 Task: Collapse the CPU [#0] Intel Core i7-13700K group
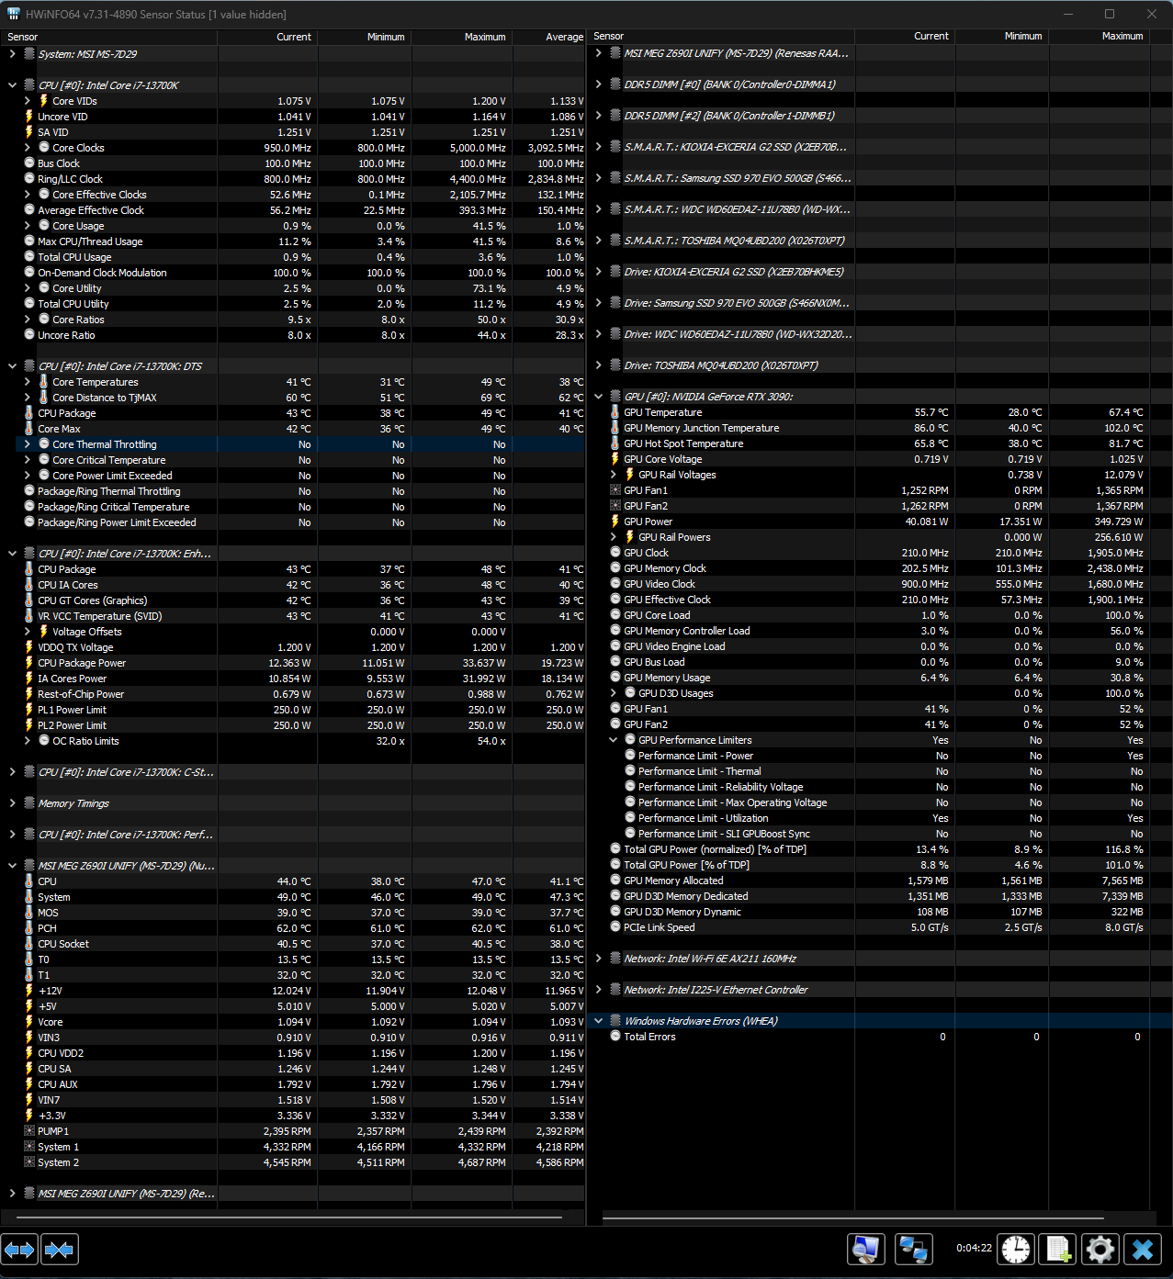click(x=12, y=85)
